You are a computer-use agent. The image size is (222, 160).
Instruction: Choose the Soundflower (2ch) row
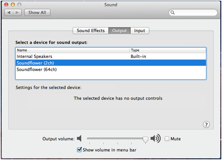tap(111, 63)
